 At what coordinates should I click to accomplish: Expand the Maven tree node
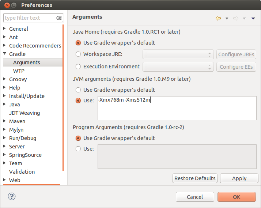coord(4,121)
